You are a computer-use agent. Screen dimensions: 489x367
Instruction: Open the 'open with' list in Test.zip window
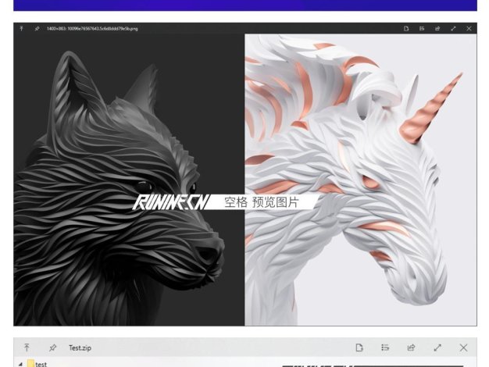coord(385,347)
